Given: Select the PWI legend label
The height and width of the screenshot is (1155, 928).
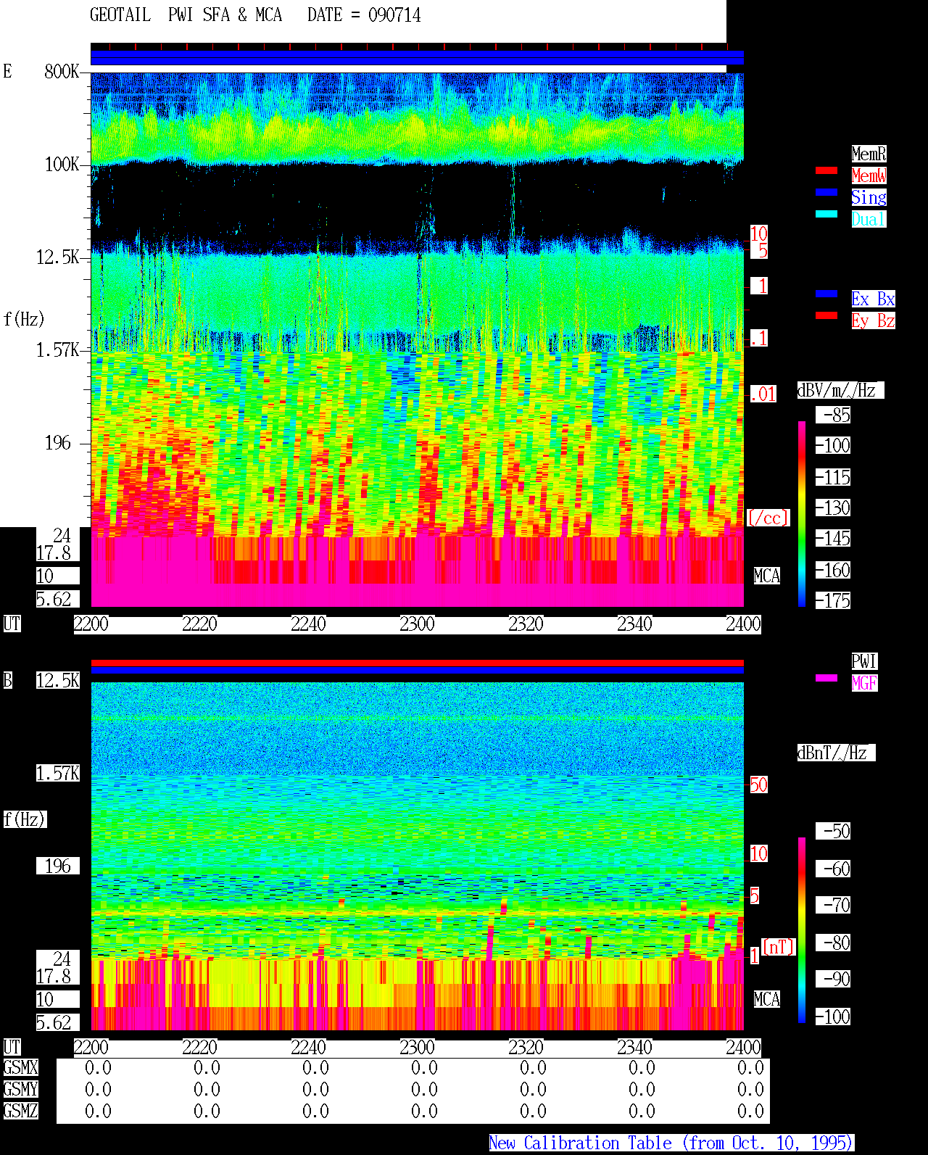Looking at the screenshot, I should [864, 661].
